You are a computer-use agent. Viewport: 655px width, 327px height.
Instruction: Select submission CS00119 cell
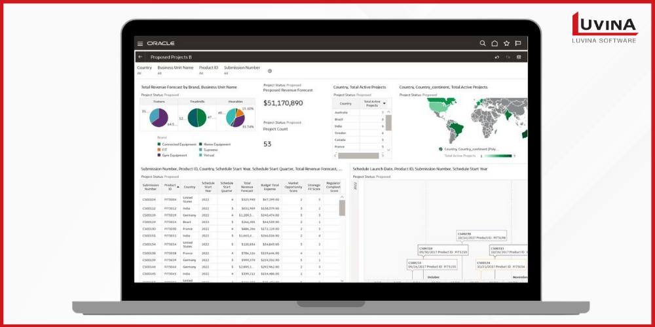click(x=149, y=215)
